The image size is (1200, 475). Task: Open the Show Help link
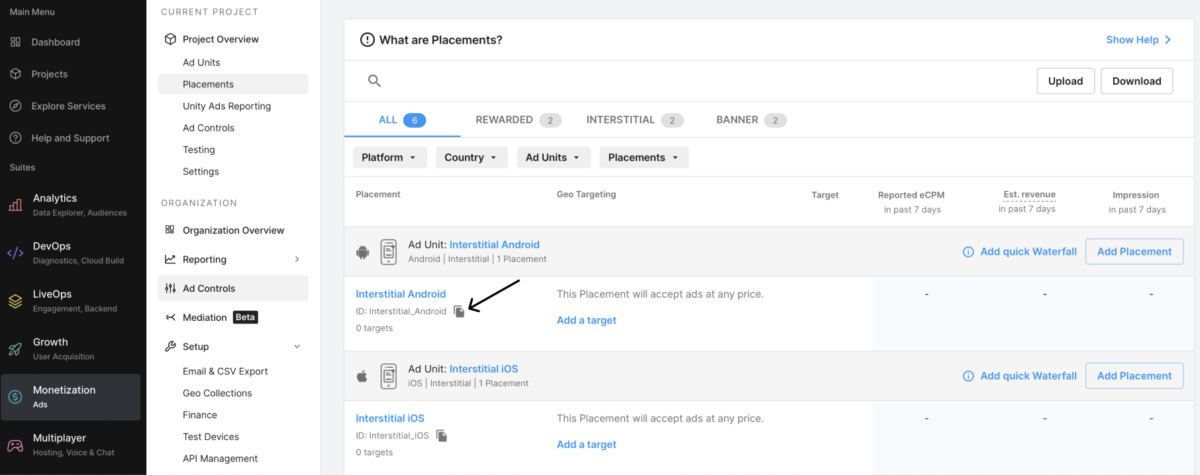tap(1138, 40)
